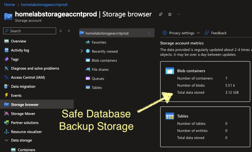Click the Containers icon under Data storage
Image resolution: width=252 pixels, height=152 pixels.
tap(13, 150)
